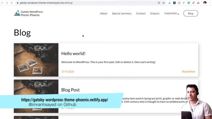The width and height of the screenshot is (212, 119).
Task: Click Read More on Hello world! post
Action: coord(188,72)
